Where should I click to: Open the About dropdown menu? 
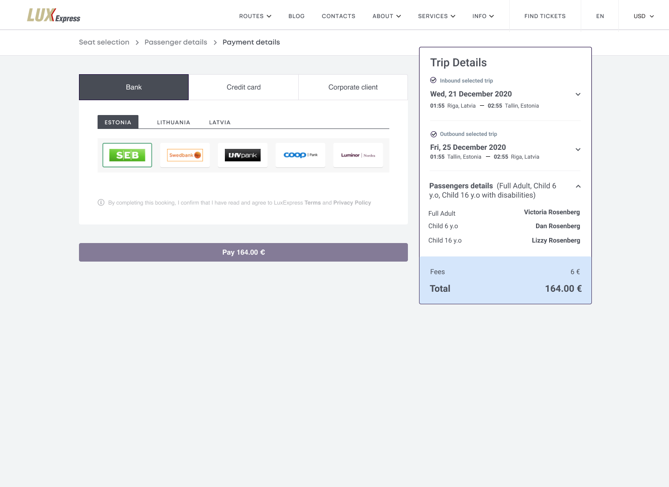point(387,16)
